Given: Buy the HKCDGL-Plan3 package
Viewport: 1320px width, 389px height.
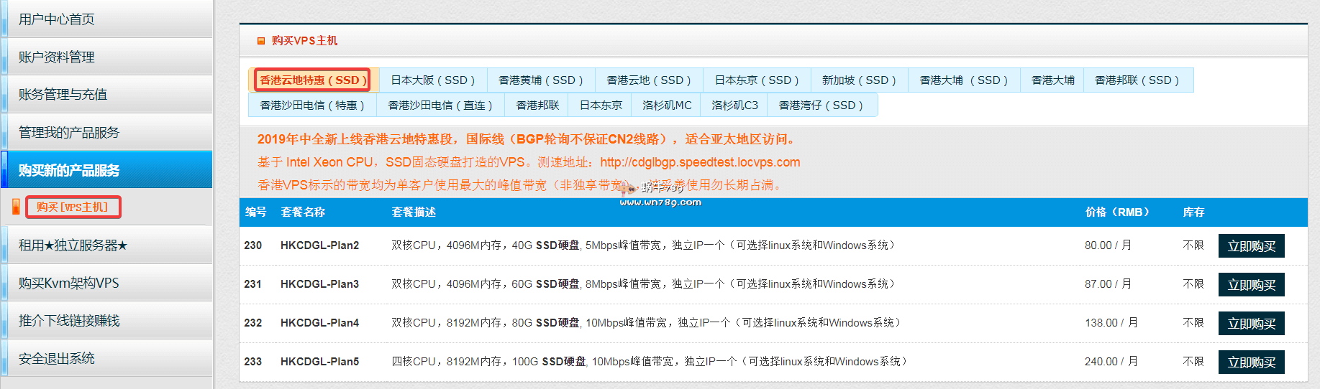Looking at the screenshot, I should [1251, 285].
